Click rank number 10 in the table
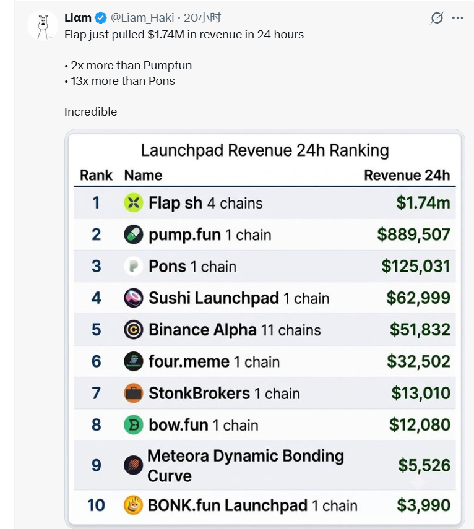 point(96,505)
